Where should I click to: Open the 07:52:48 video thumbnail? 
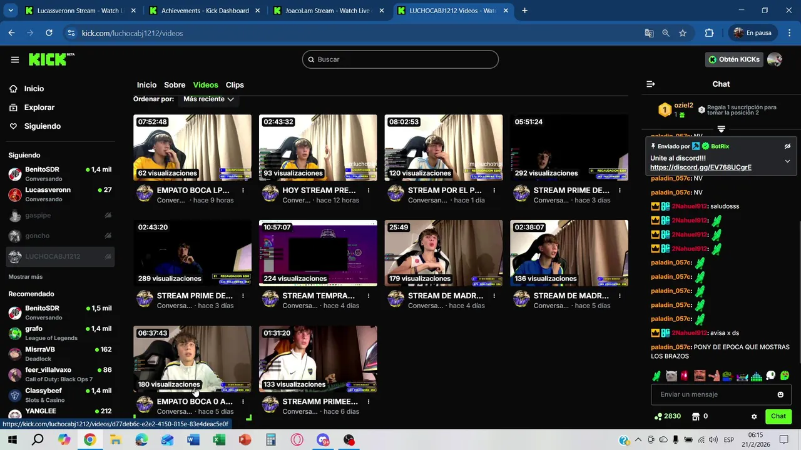click(x=193, y=147)
